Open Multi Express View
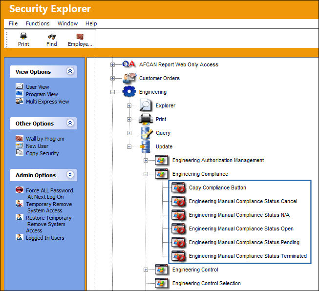The height and width of the screenshot is (291, 319). (47, 102)
